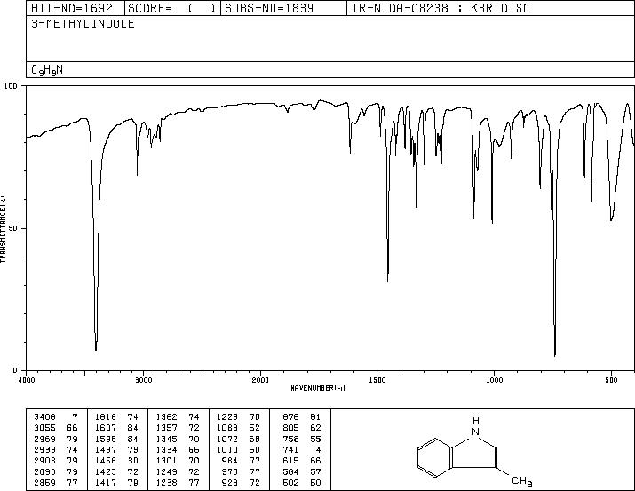The image size is (635, 491).
Task: Click peak table entry 2903
Action: [44, 461]
